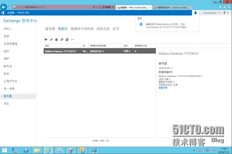Viewport: 232px width, 154px height.
Task: Open 虚拟目录 tab
Action: pyautogui.click(x=103, y=29)
